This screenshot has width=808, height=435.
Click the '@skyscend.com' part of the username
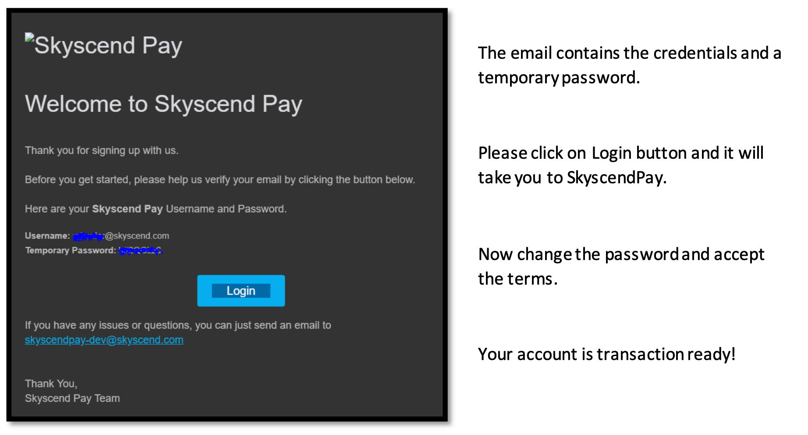137,236
